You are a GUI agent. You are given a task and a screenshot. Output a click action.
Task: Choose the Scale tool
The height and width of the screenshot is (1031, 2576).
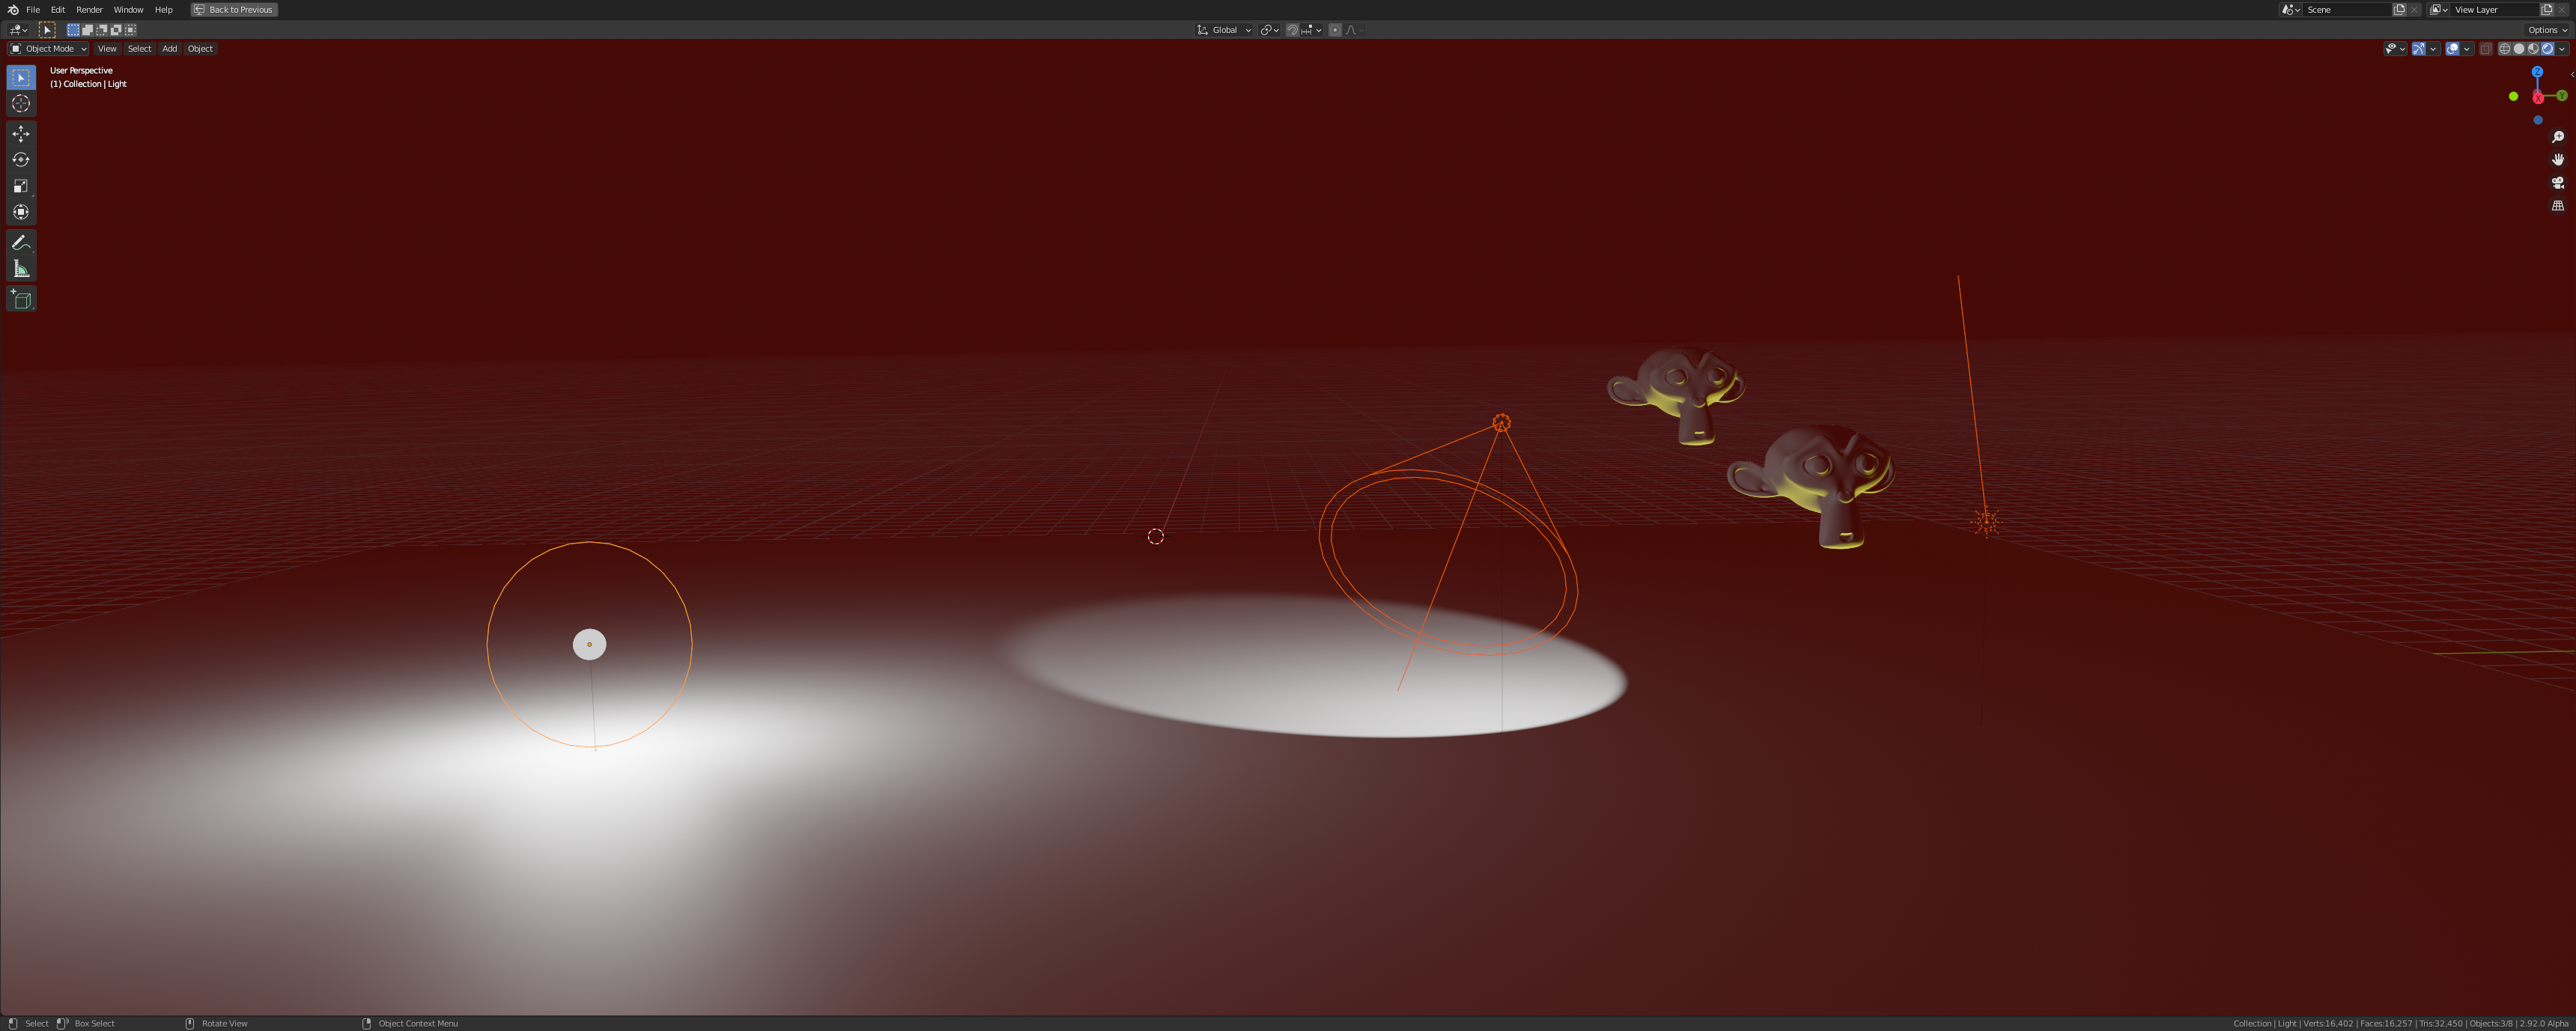point(21,186)
